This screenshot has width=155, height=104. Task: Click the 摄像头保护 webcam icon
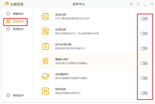(45, 61)
